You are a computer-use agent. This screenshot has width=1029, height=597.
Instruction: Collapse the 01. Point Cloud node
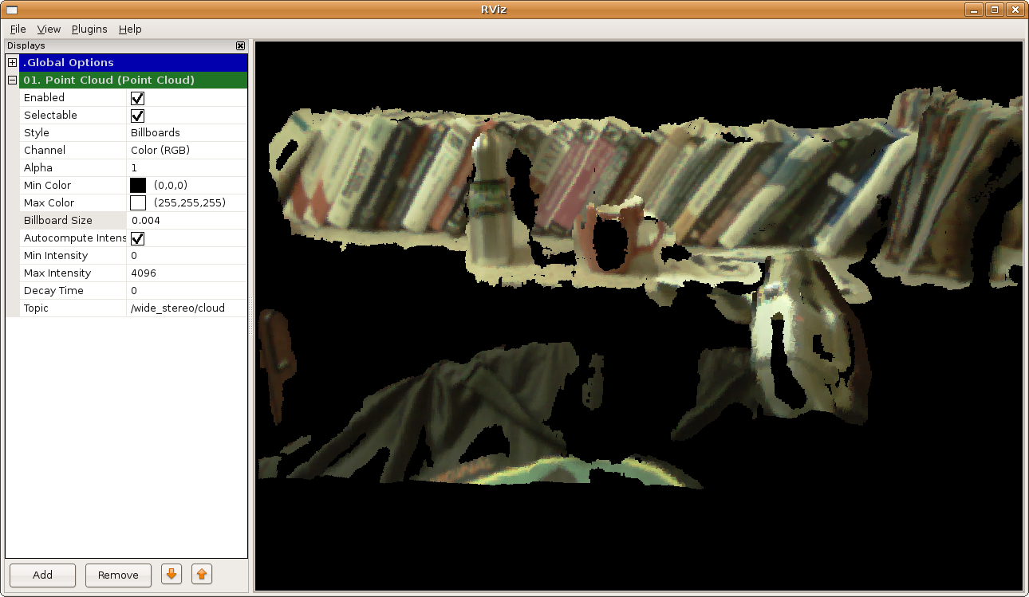coord(12,80)
